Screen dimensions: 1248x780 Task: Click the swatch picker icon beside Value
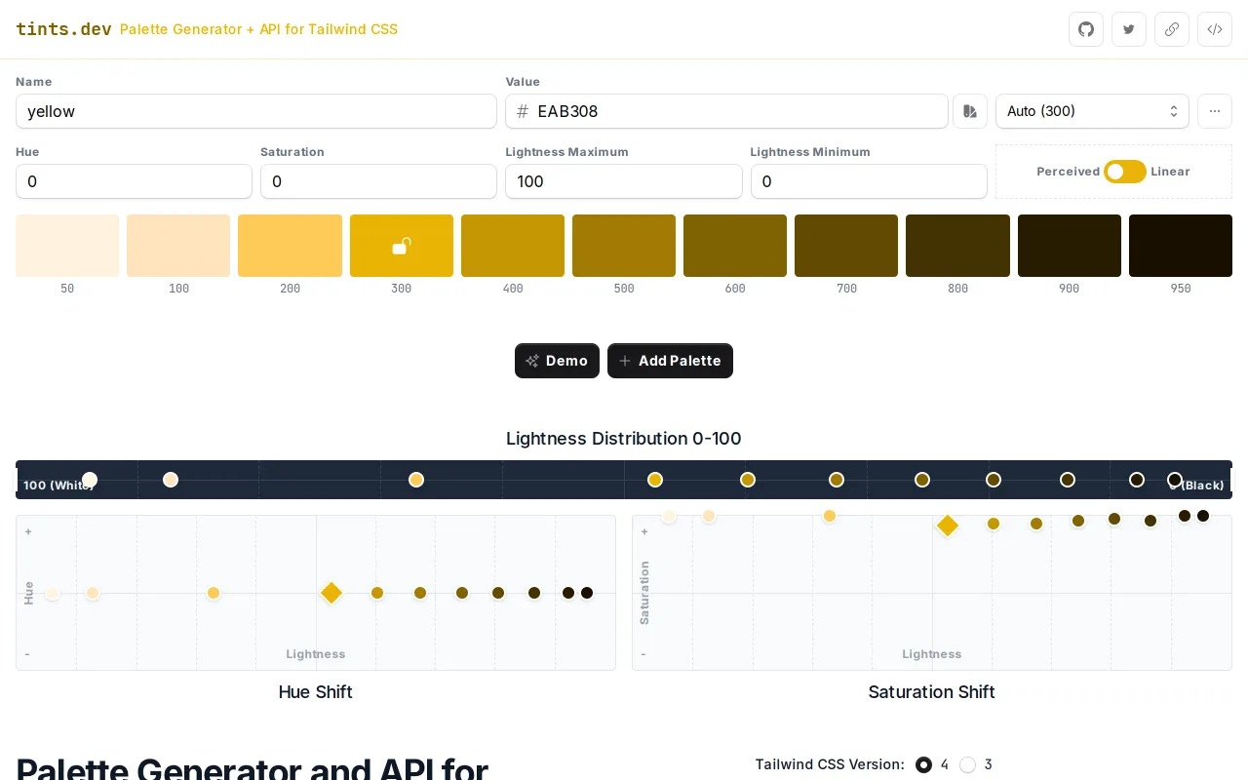[x=970, y=111]
